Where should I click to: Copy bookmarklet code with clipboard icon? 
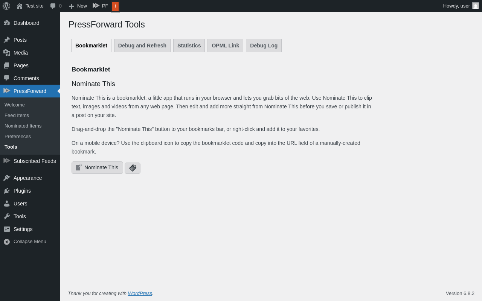click(x=133, y=168)
